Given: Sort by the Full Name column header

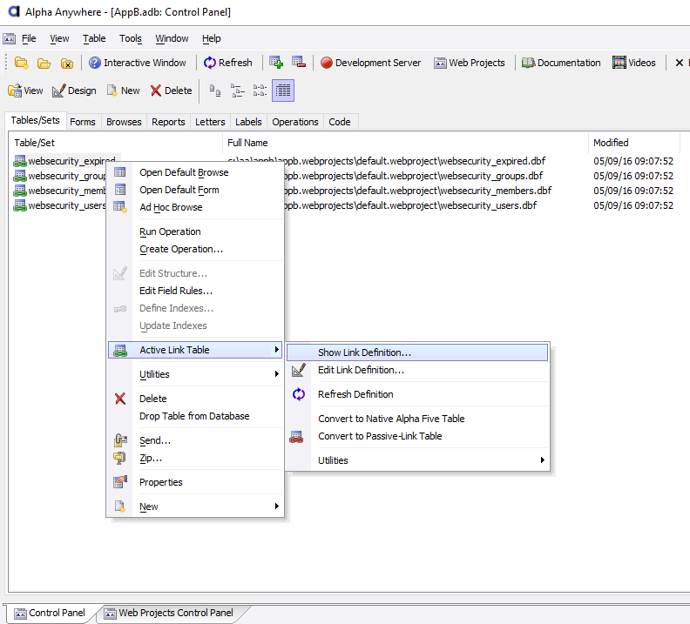Looking at the screenshot, I should pos(405,143).
